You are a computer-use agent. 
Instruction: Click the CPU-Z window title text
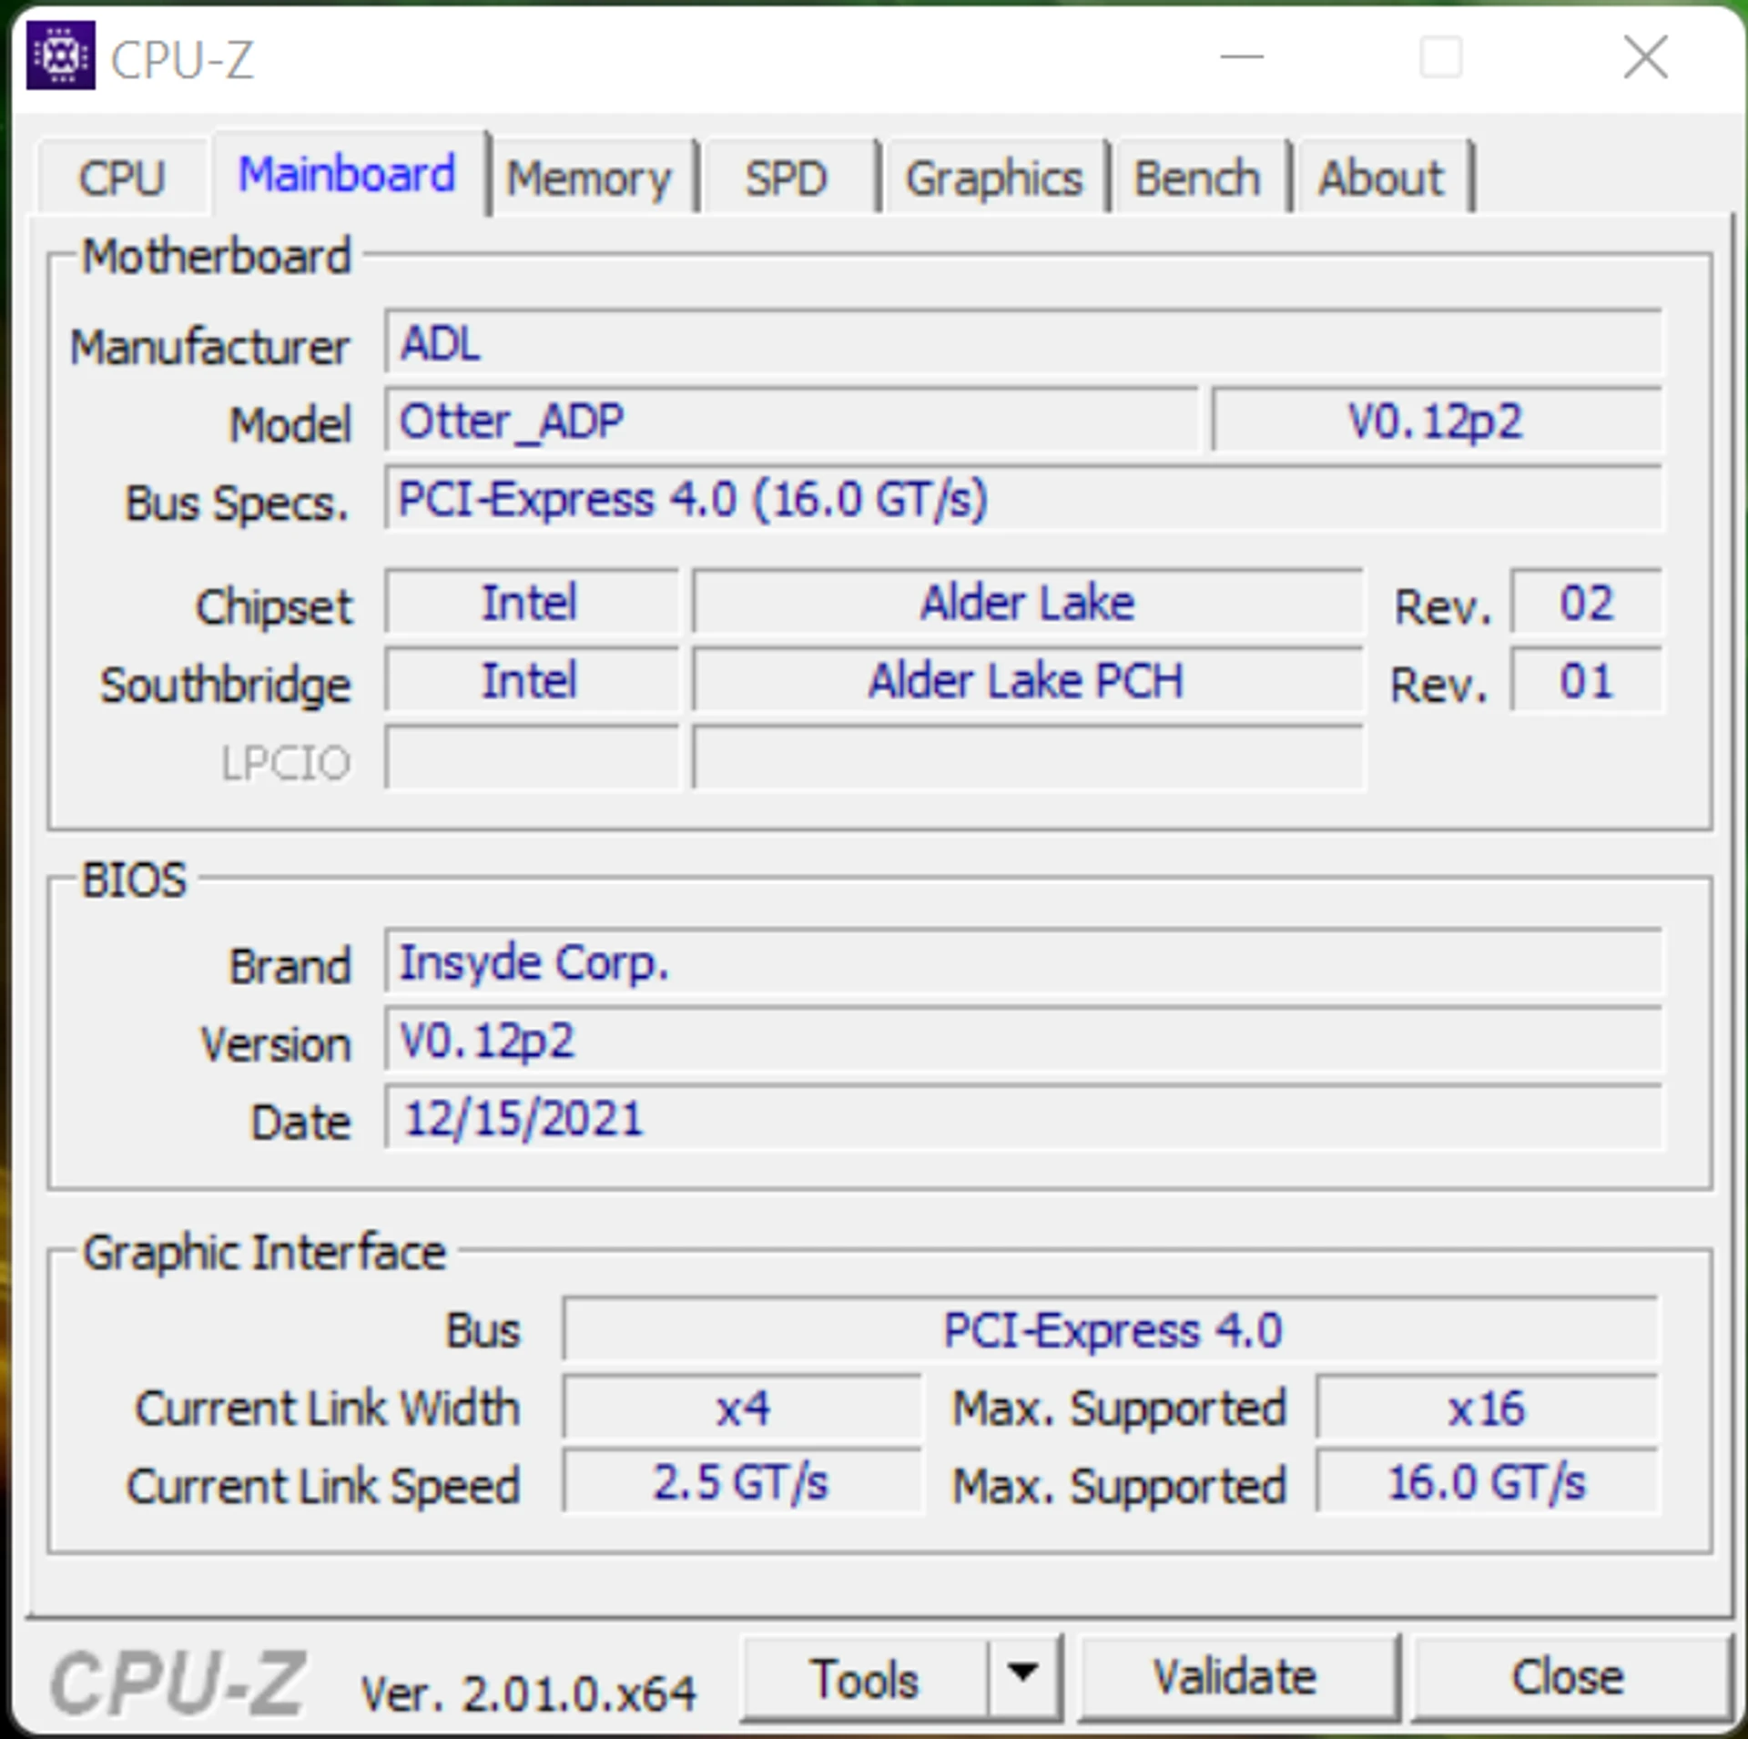(181, 59)
